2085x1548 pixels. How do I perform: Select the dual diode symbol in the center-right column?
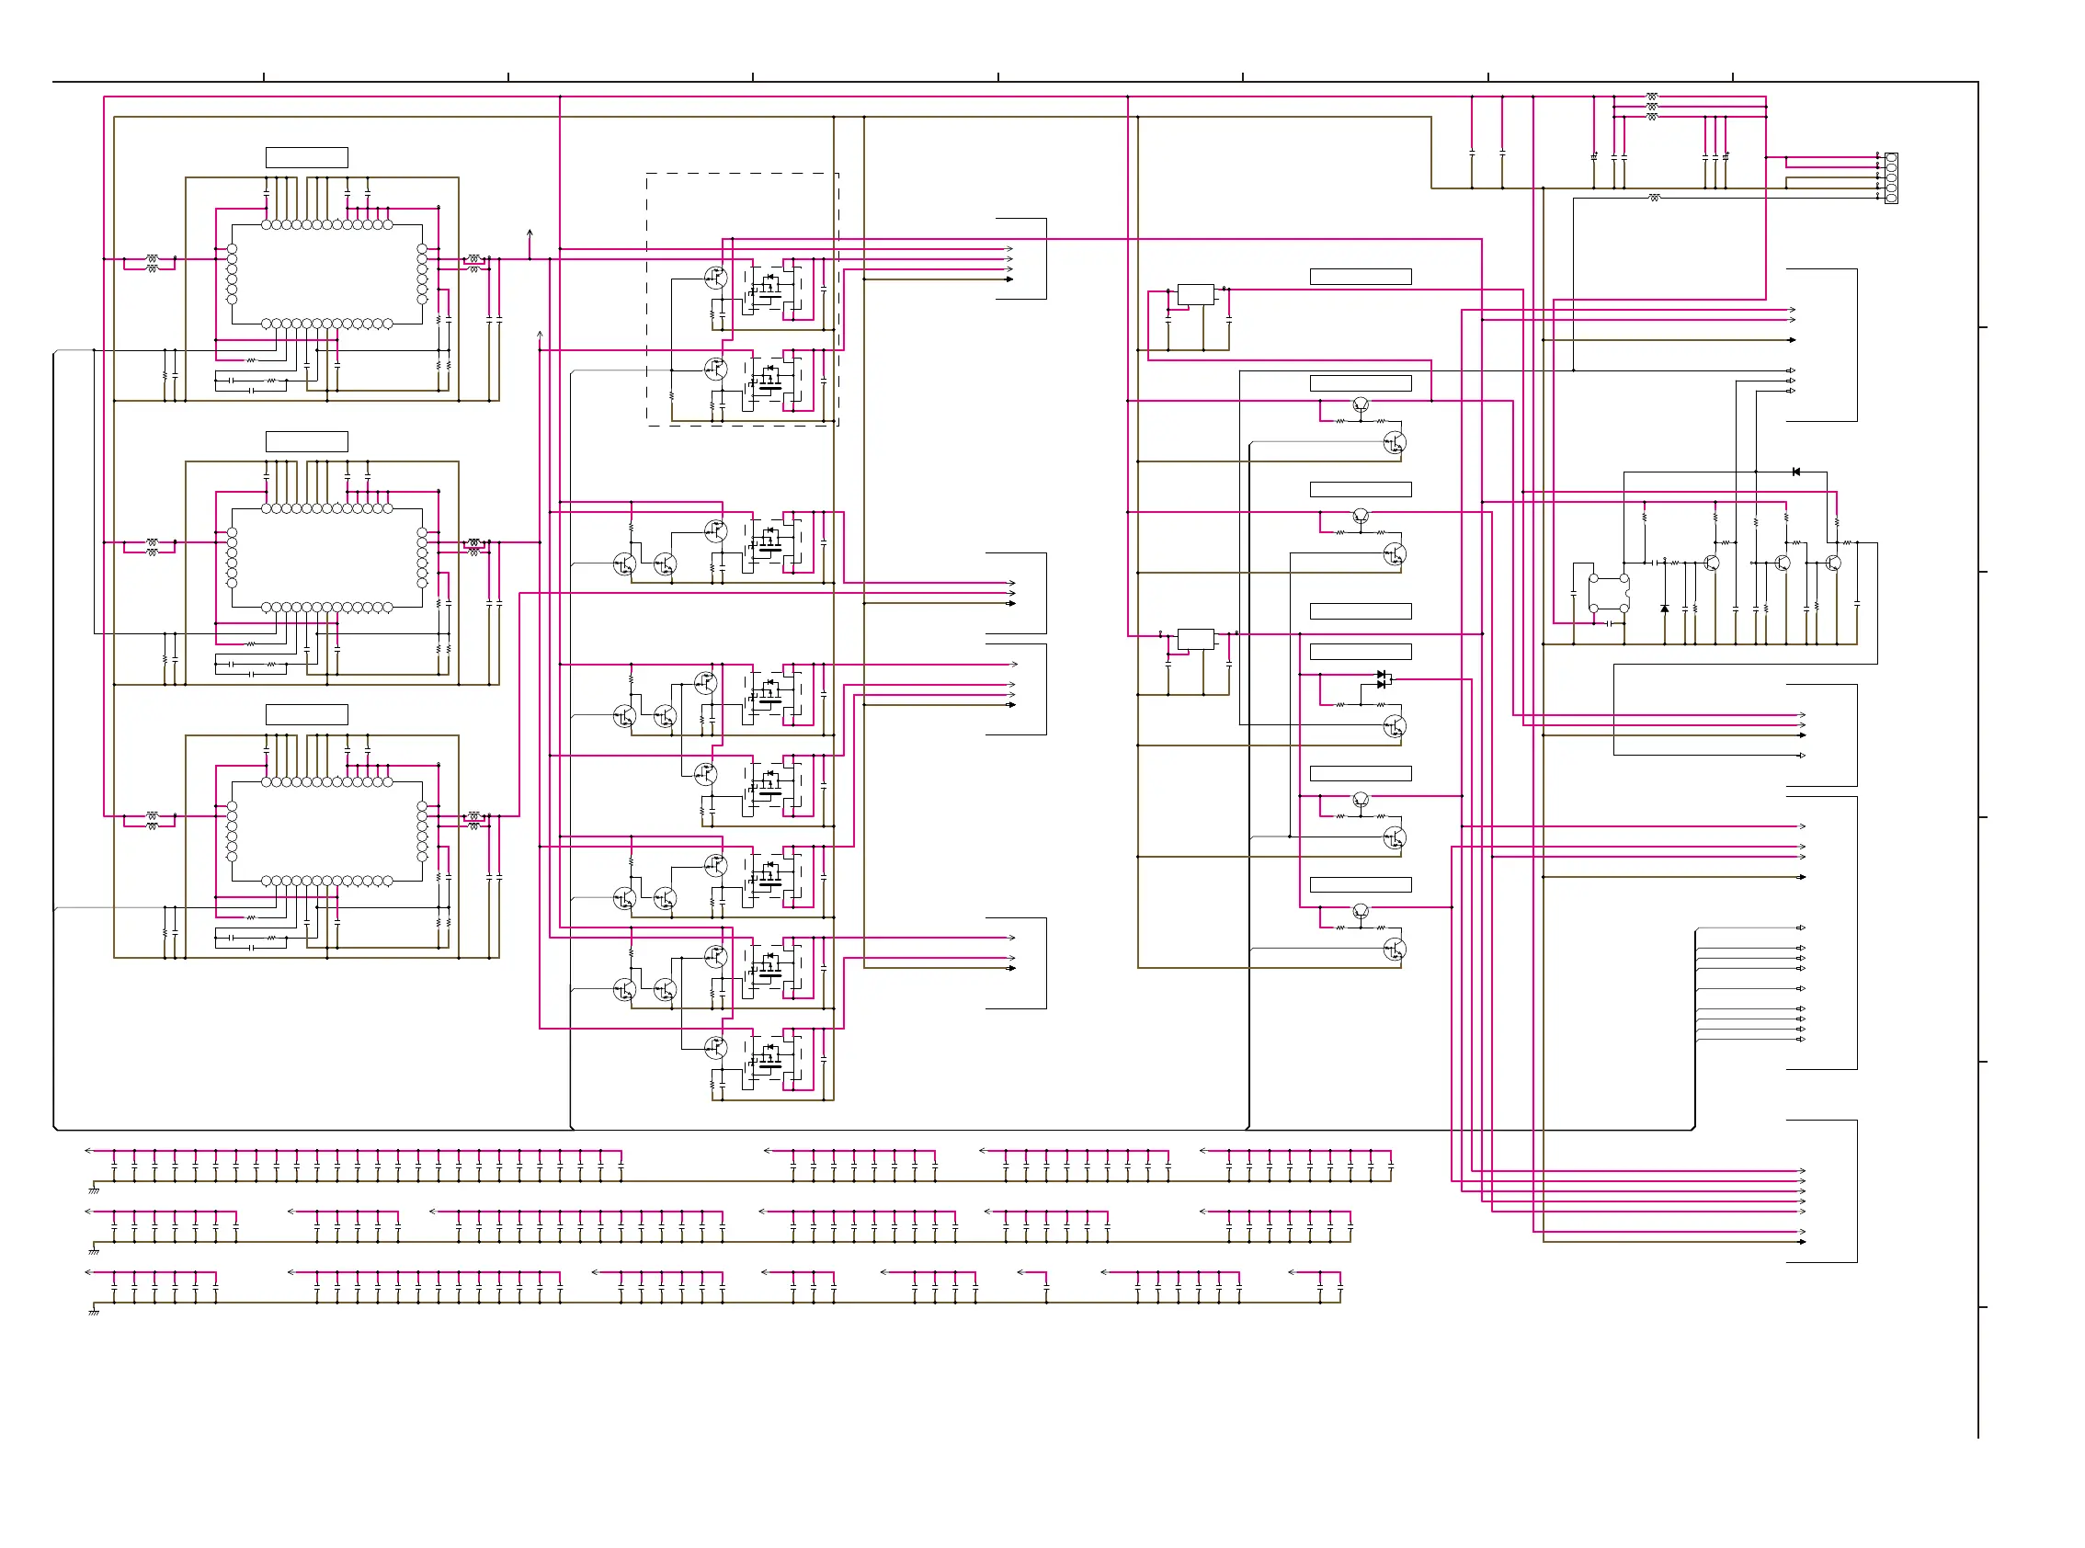pos(1383,679)
